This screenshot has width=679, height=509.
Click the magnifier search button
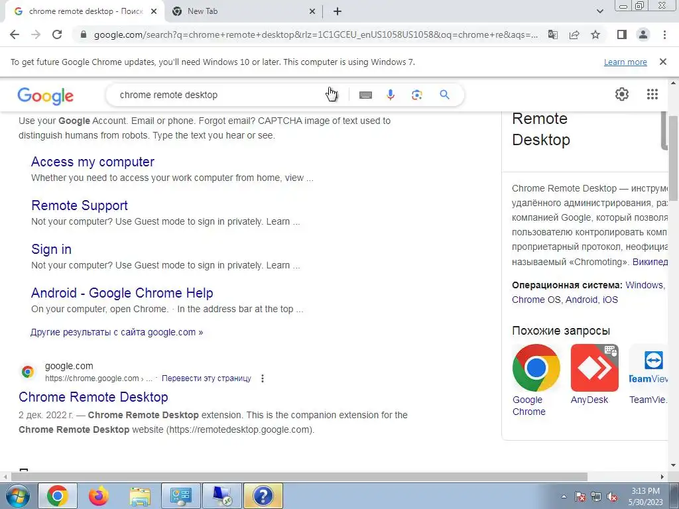(444, 95)
